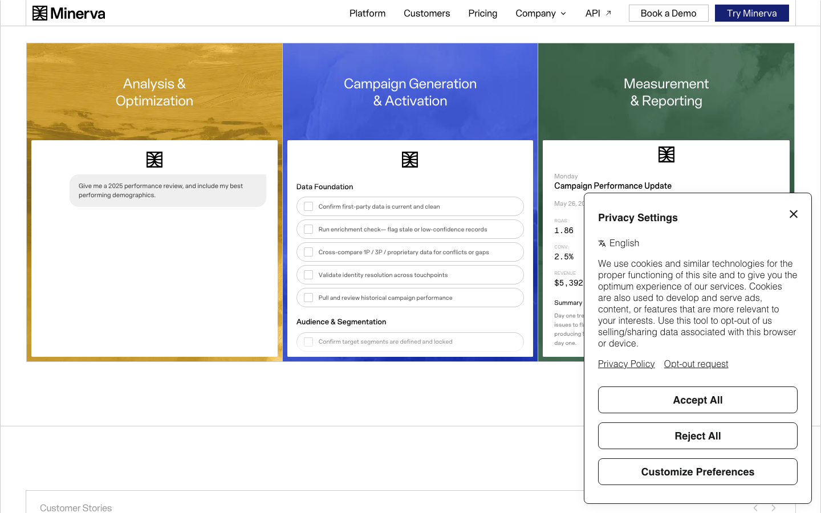
Task: Click the previous arrow in Customer Stories
Action: (x=755, y=508)
